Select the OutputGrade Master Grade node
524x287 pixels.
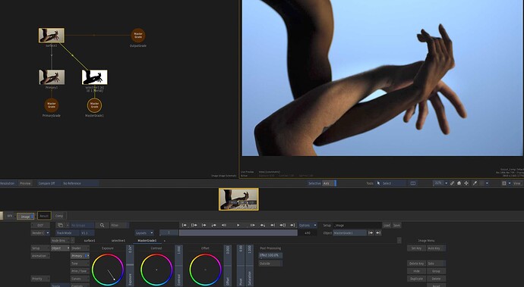[138, 36]
